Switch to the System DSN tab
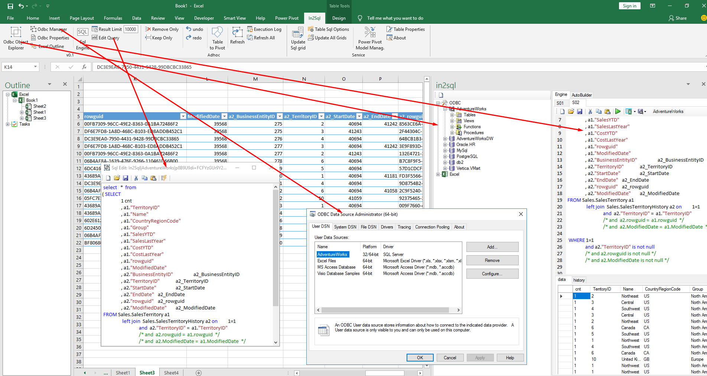 coord(345,227)
